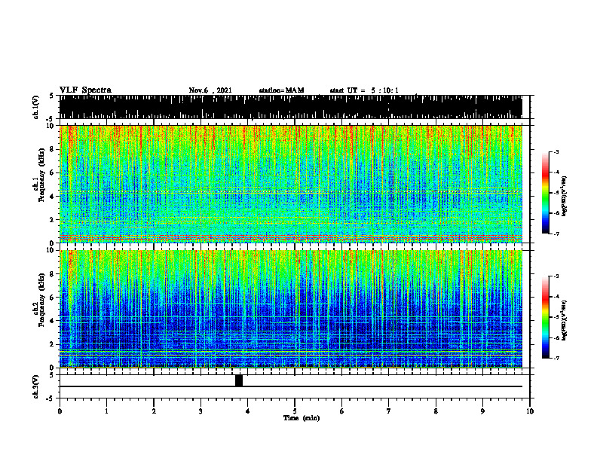Click the log(PSD) label beside ch.1 color bar
This screenshot has width=597, height=461.
point(564,196)
